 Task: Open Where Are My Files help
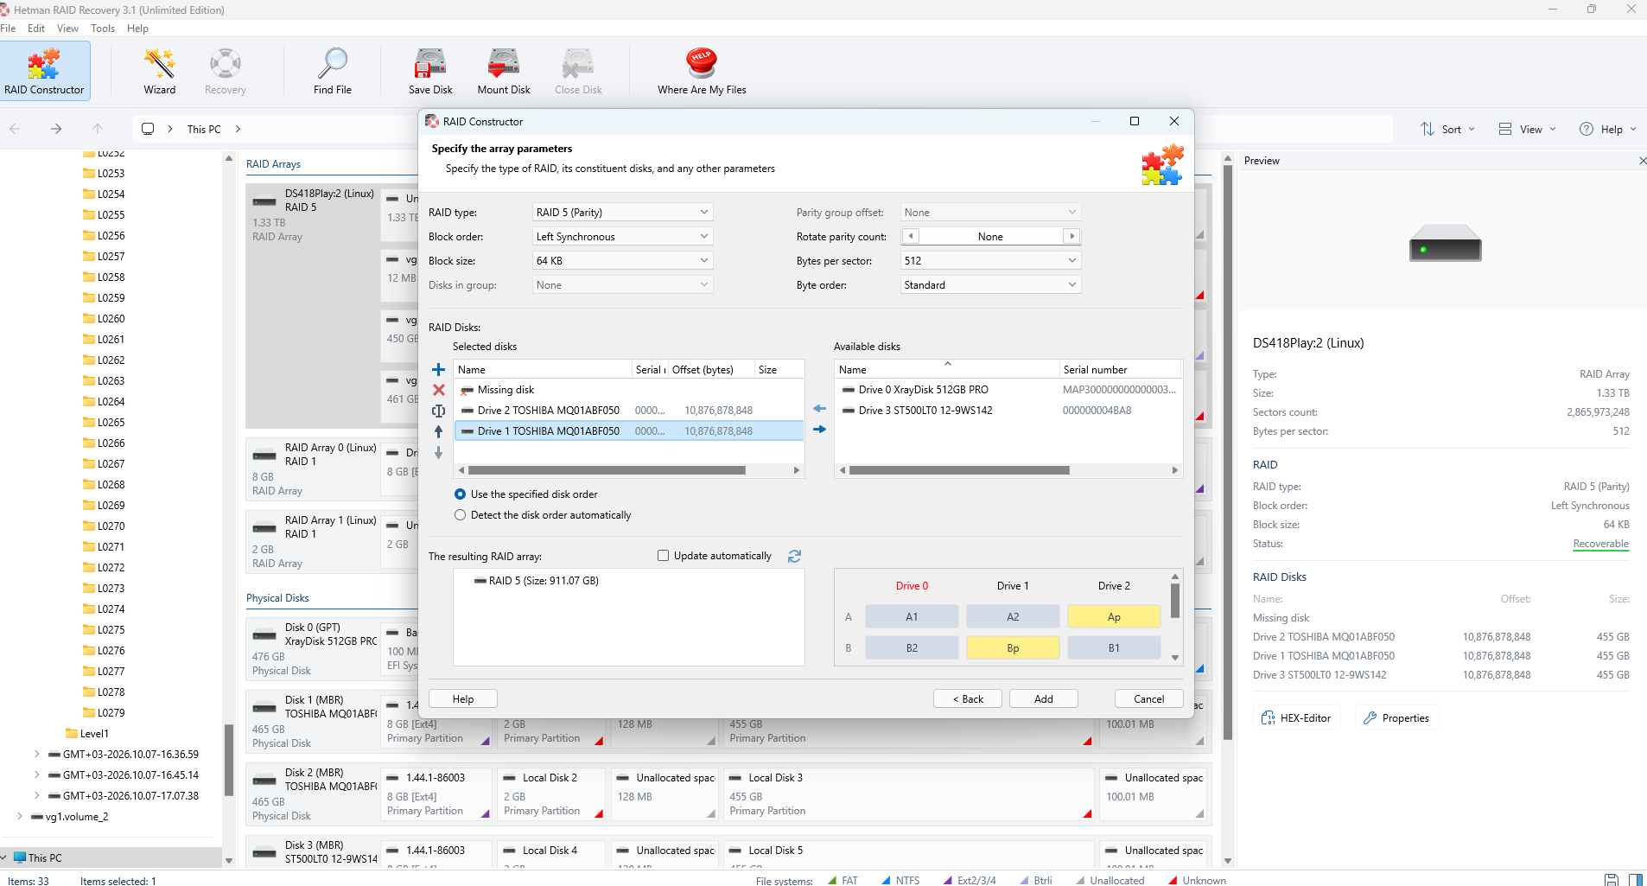point(702,71)
